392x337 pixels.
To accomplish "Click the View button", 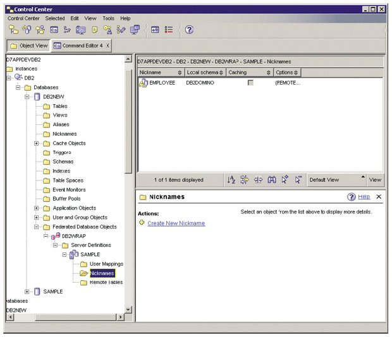I will point(376,180).
